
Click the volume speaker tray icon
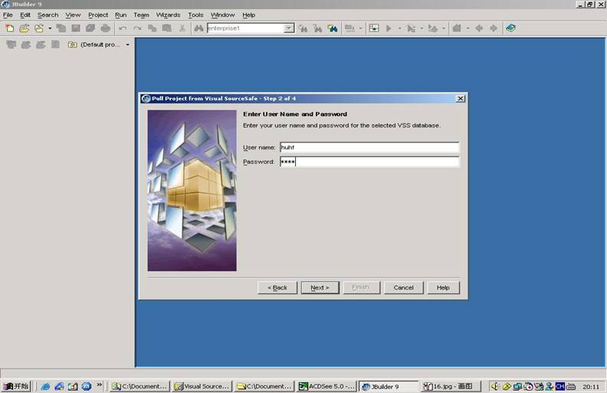494,386
